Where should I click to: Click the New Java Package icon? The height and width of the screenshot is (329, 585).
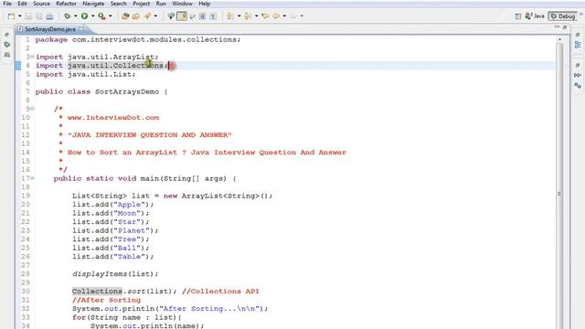click(x=125, y=16)
